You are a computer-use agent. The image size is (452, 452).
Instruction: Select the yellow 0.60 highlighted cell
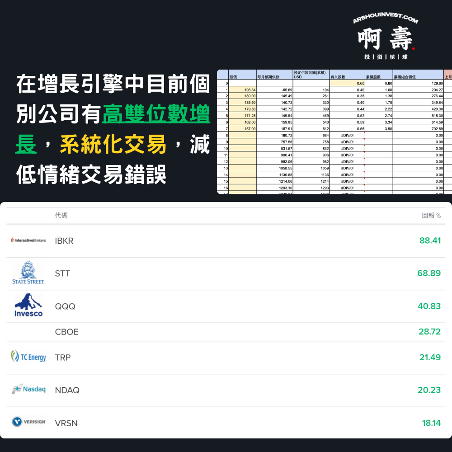347,83
